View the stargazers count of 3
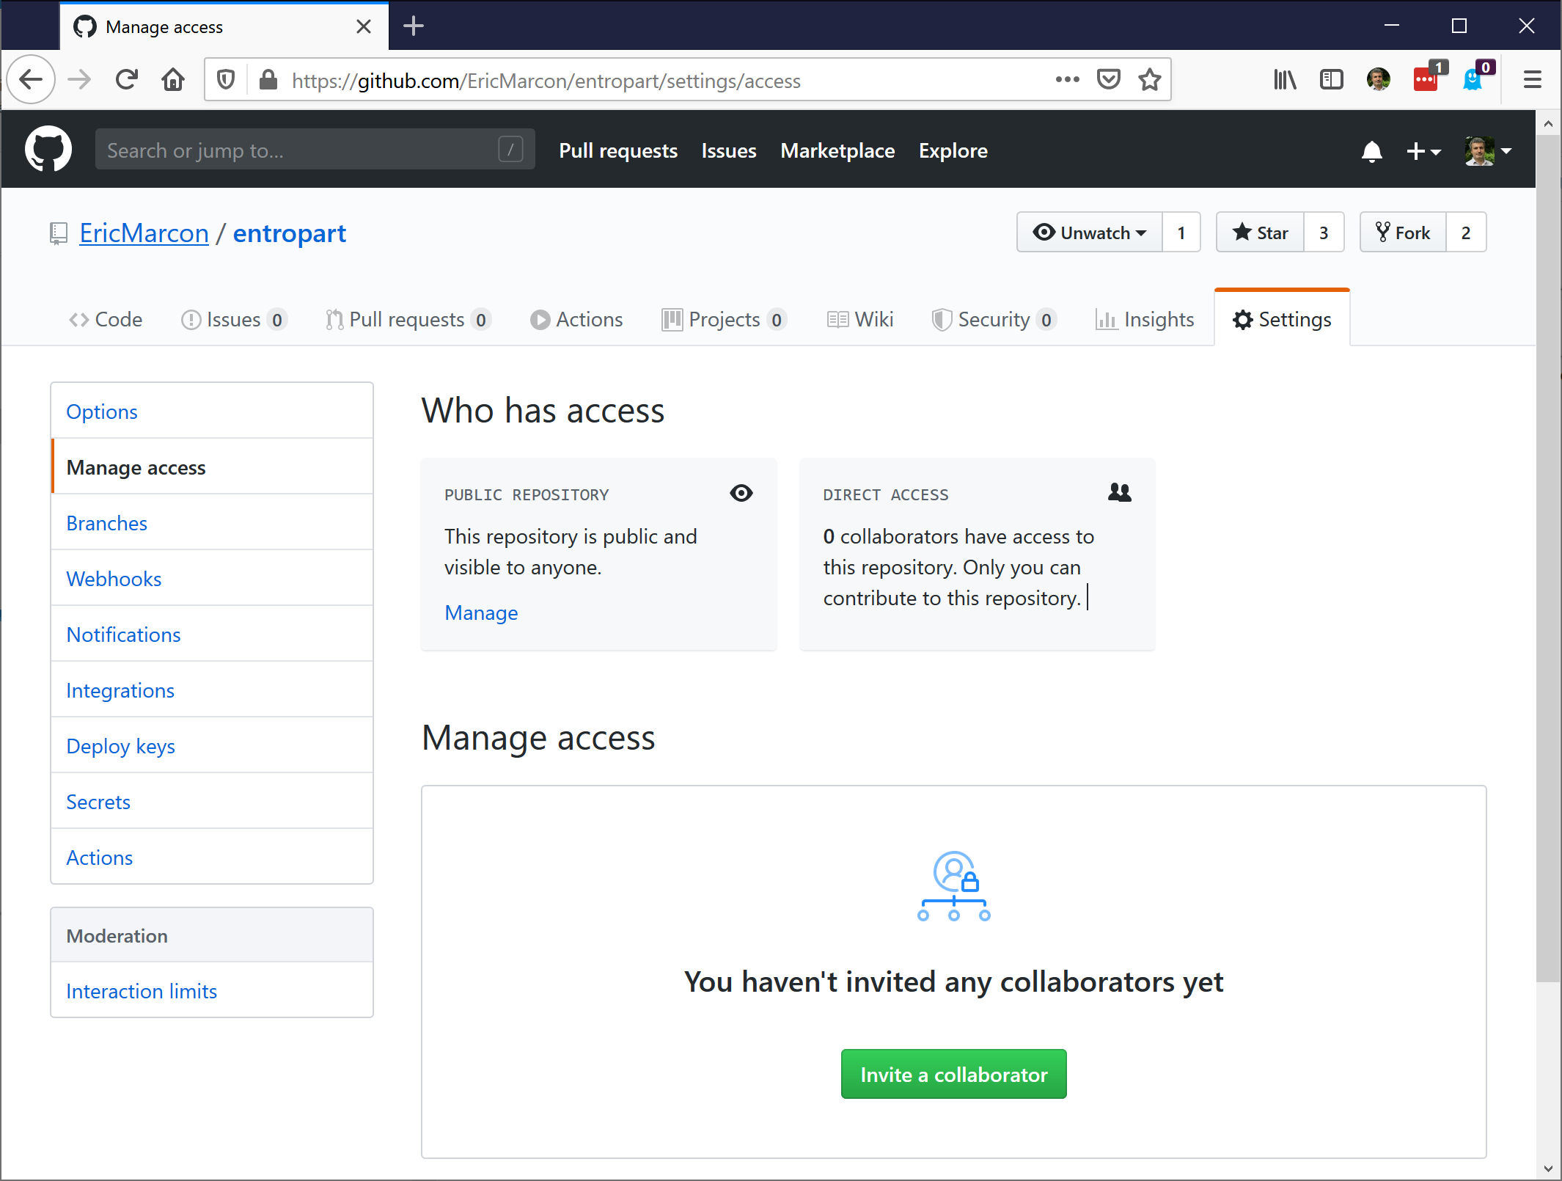The width and height of the screenshot is (1562, 1181). point(1324,233)
